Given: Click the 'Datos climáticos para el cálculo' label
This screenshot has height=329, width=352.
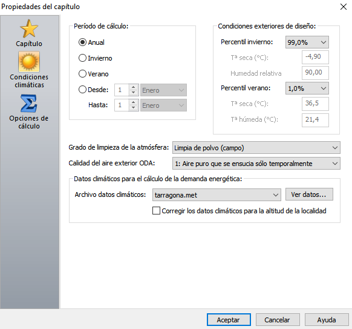Looking at the screenshot, I should tap(158, 179).
